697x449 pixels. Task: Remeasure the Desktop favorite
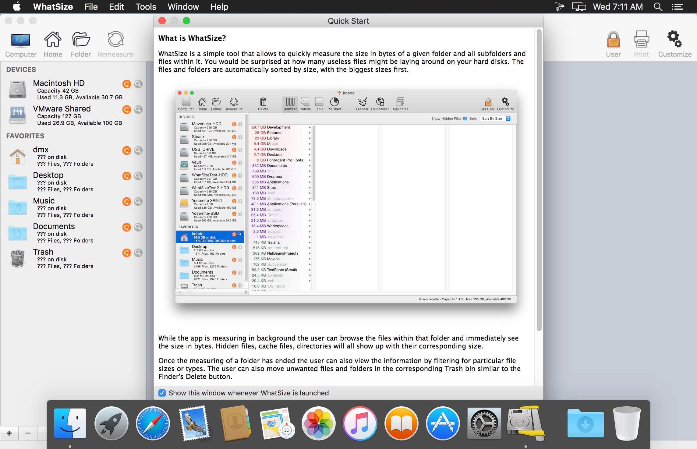click(x=127, y=176)
